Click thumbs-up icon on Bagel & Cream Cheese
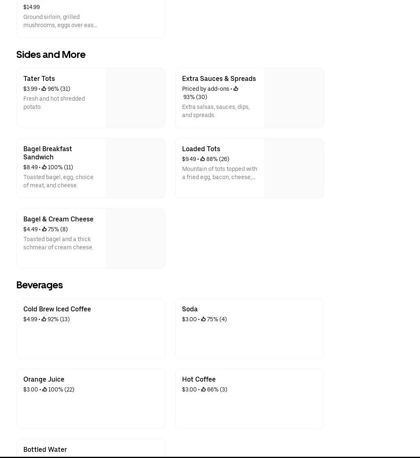Screen dimensions: 420x458 44,229
